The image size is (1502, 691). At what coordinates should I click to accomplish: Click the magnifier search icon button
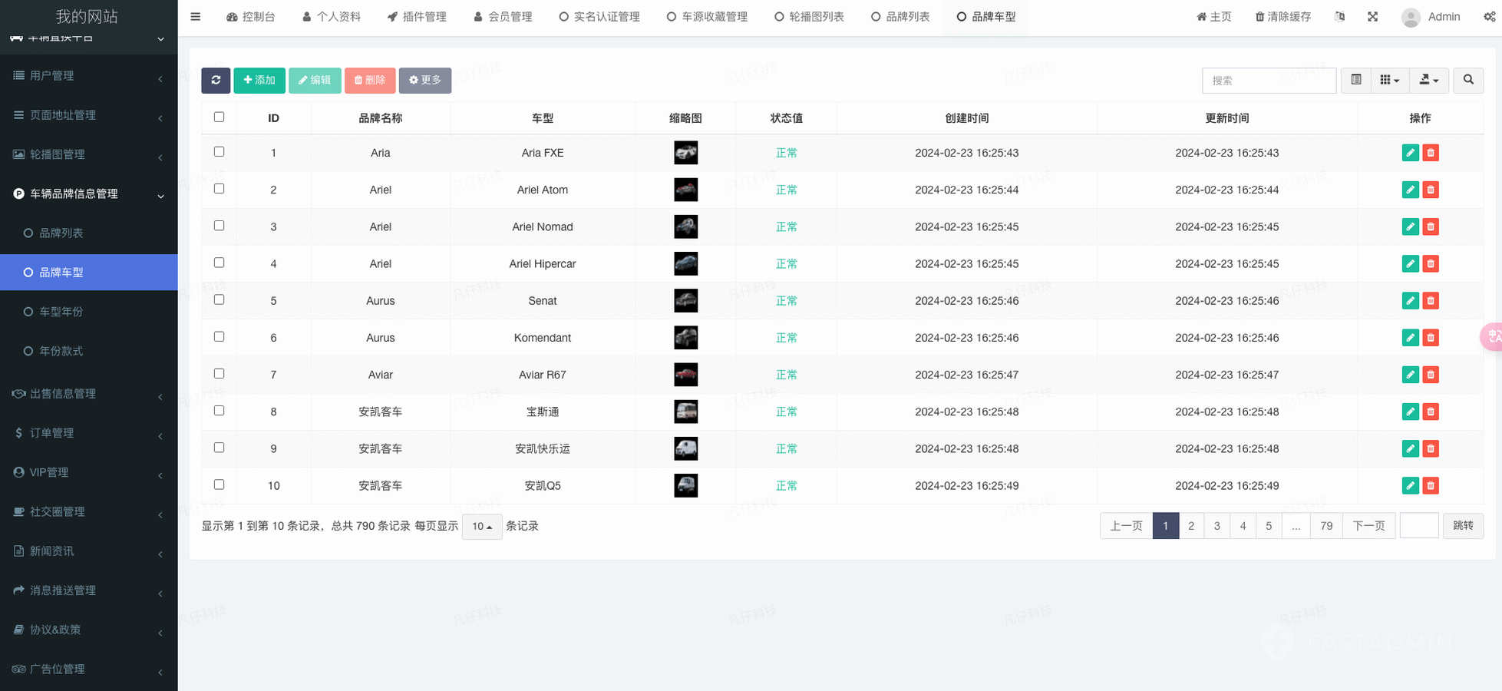tap(1467, 80)
